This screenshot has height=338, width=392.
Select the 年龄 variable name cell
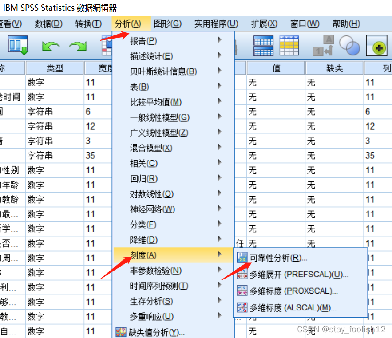pyautogui.click(x=12, y=185)
